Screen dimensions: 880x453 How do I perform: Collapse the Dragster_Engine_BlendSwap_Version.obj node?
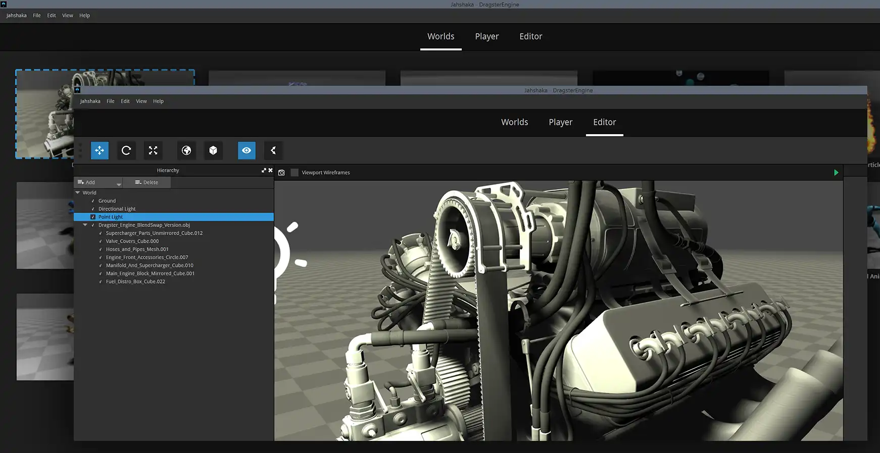85,225
